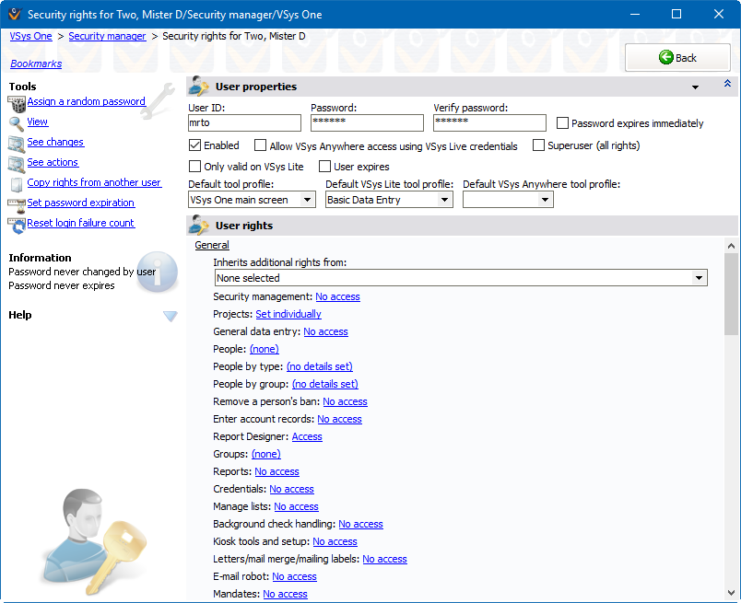Navigate to Security manager breadcrumb
Viewport: 741px width, 603px height.
[x=107, y=36]
